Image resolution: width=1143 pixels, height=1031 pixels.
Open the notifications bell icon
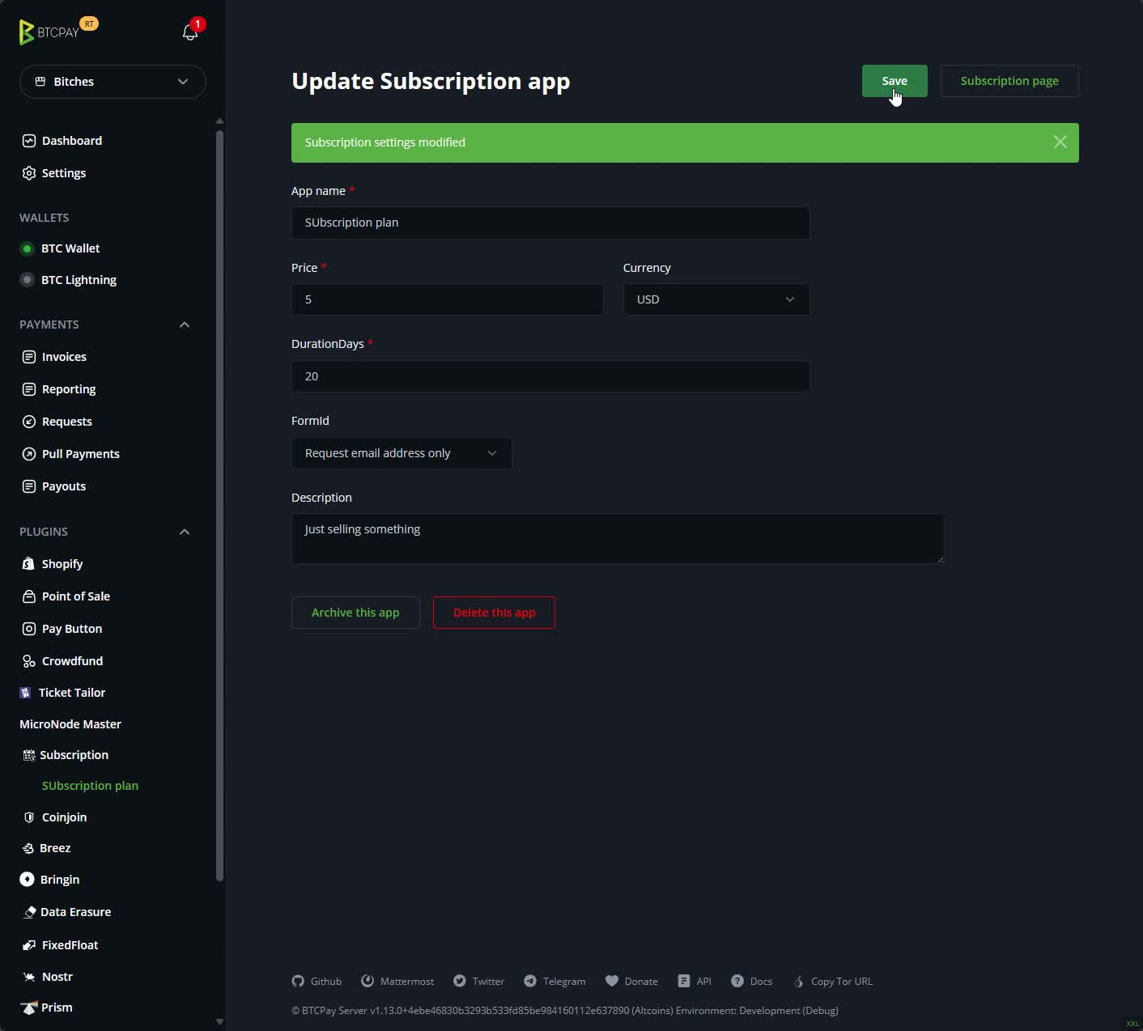(190, 32)
